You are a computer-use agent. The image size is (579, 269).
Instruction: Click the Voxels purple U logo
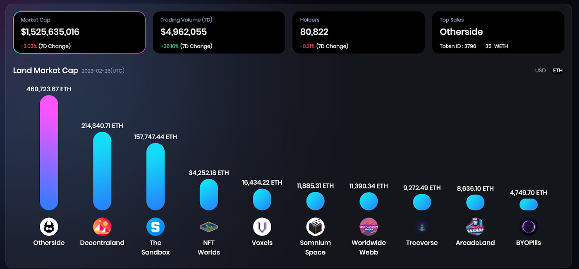(262, 227)
